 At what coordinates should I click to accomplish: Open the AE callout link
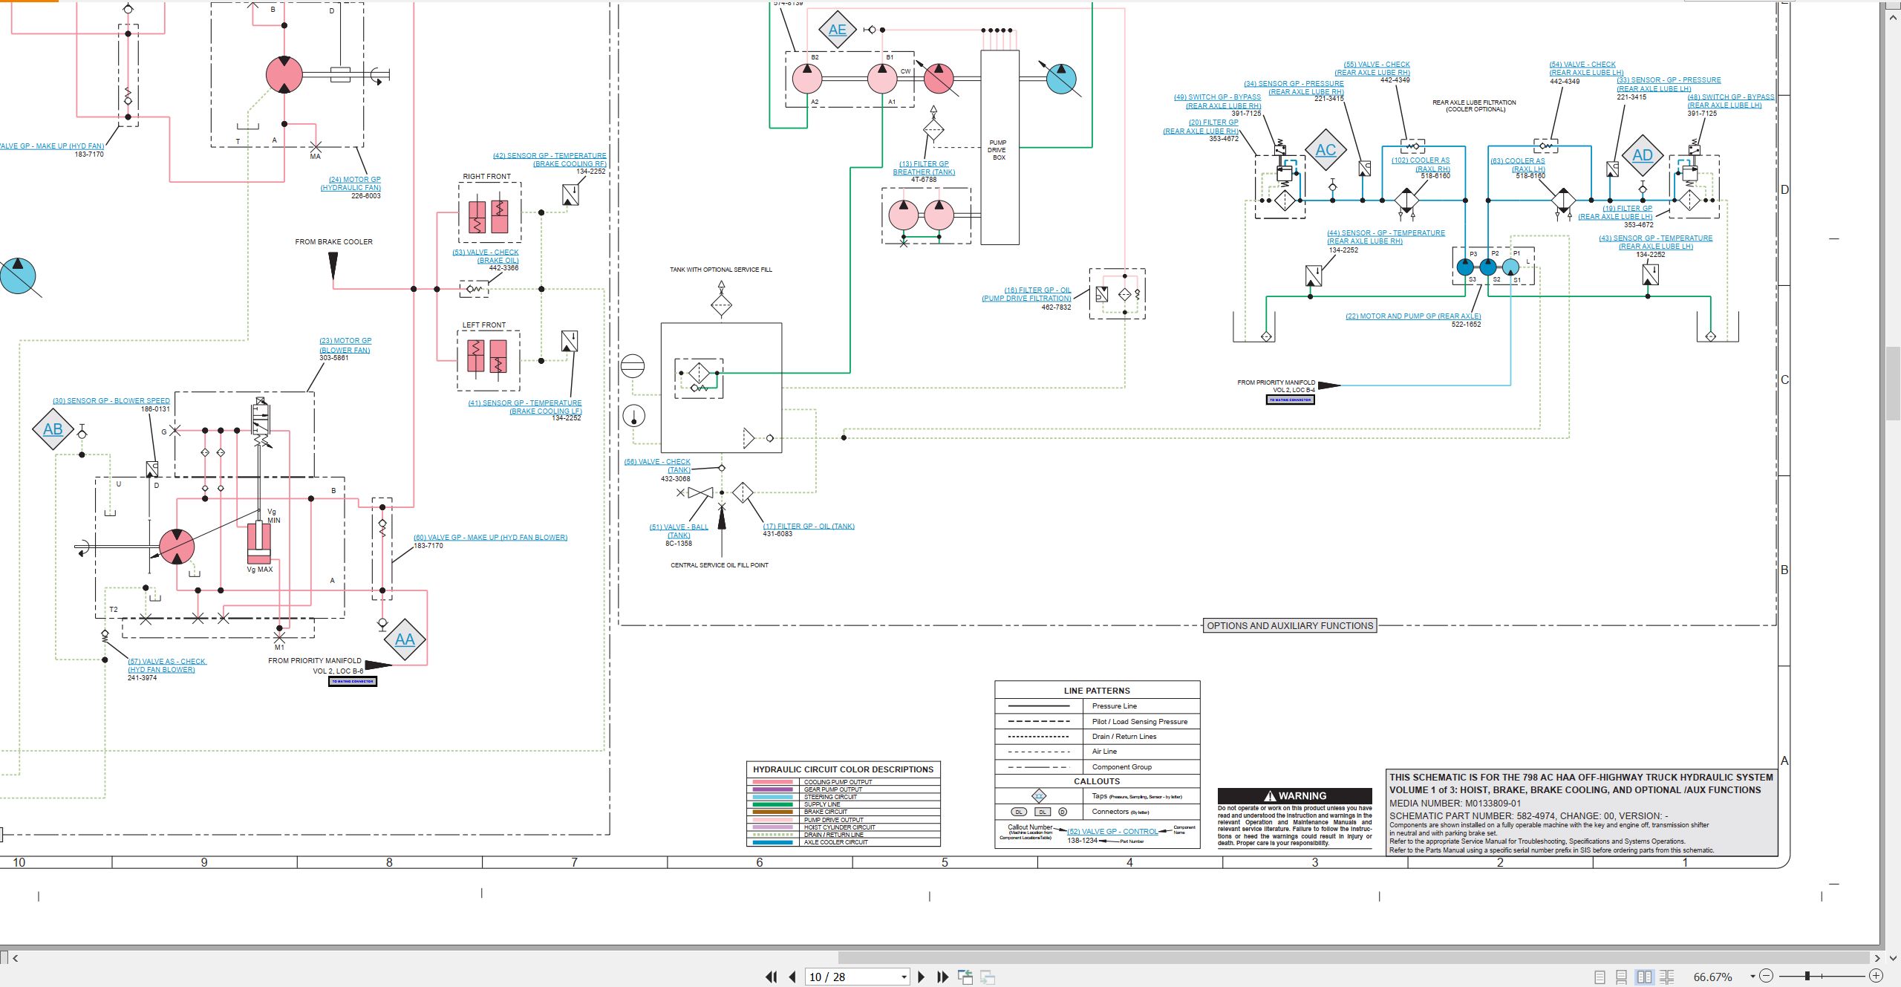tap(837, 30)
